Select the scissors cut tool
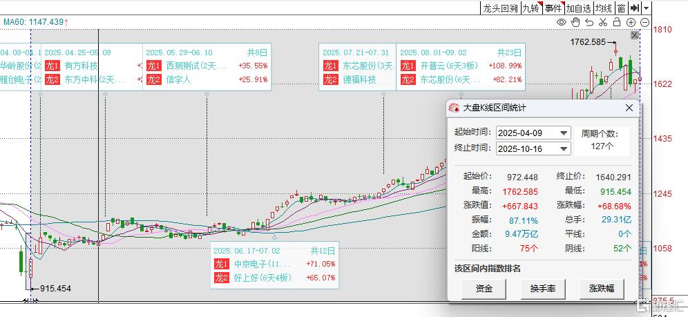 coord(603,22)
